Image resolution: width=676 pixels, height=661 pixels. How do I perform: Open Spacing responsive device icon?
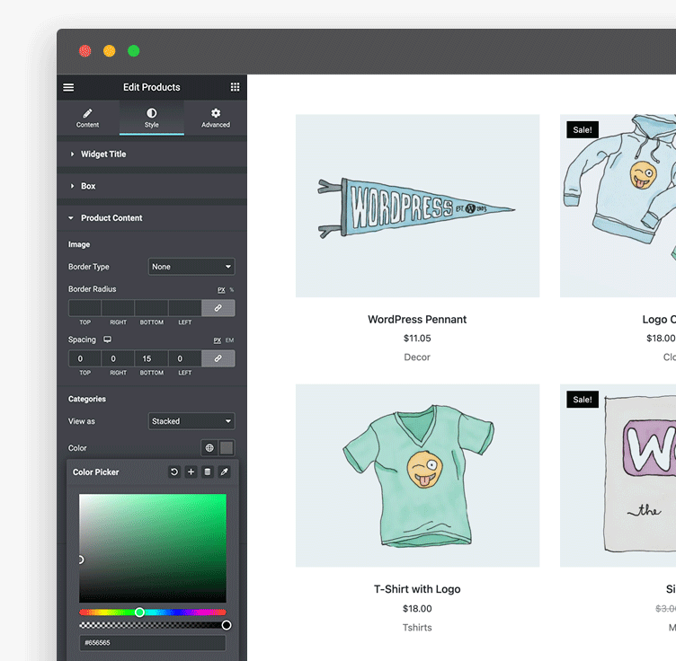pyautogui.click(x=107, y=339)
